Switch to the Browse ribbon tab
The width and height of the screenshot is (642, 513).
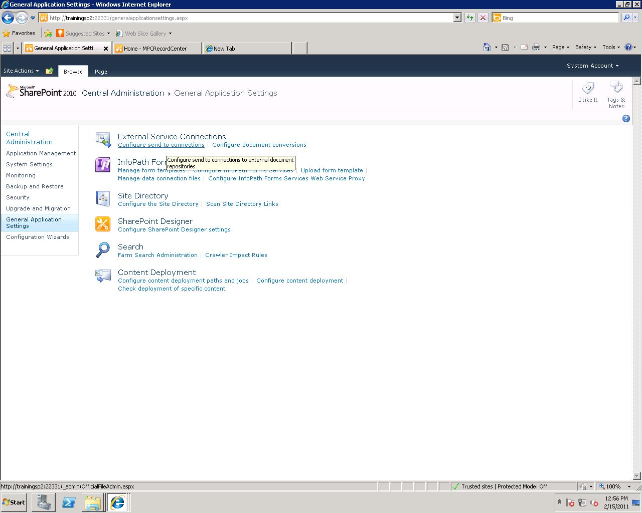tap(73, 71)
